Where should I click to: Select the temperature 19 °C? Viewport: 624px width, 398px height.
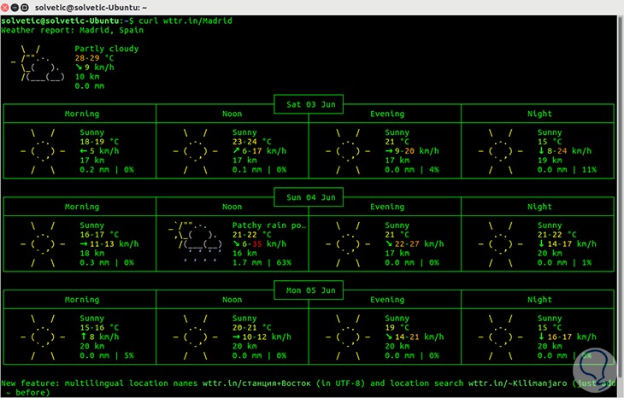(397, 328)
